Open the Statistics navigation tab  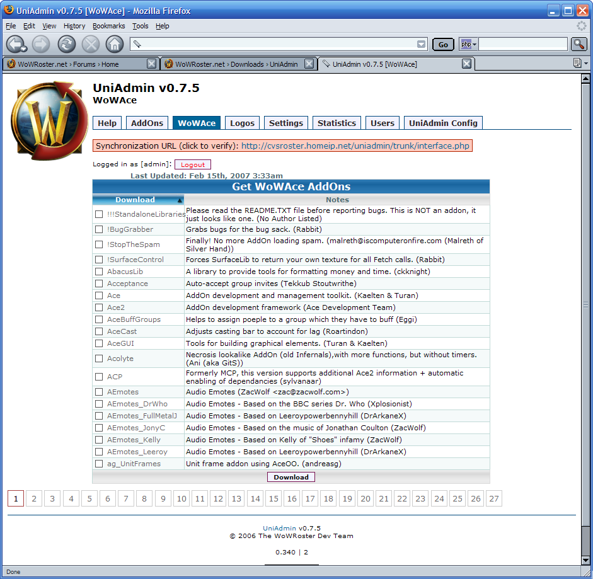click(337, 123)
